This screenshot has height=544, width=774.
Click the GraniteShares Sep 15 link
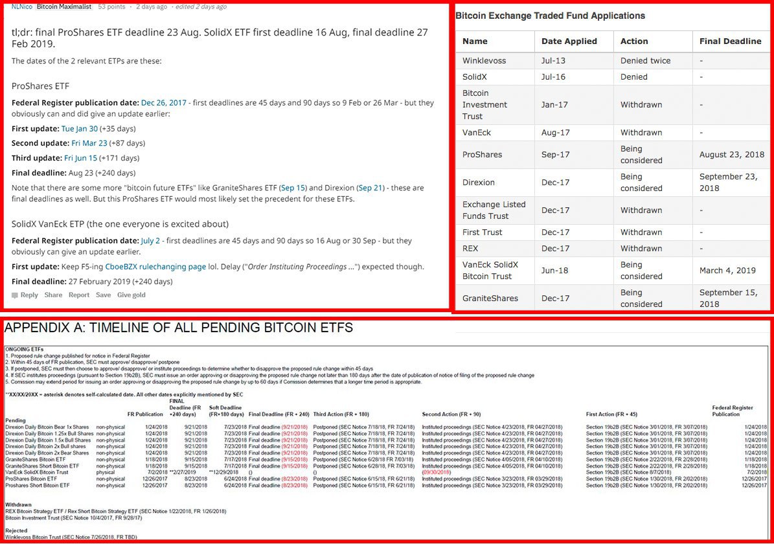[x=293, y=188]
